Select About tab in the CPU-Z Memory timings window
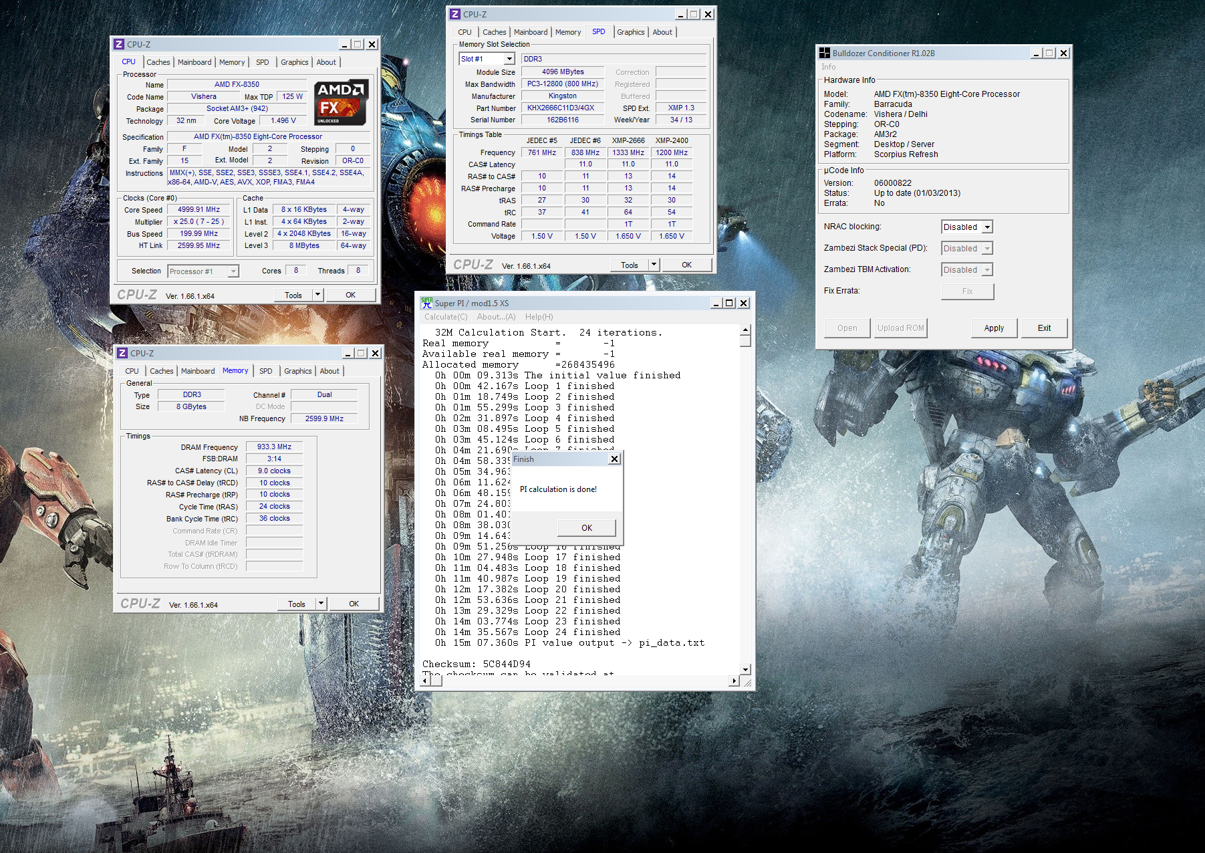 329,371
